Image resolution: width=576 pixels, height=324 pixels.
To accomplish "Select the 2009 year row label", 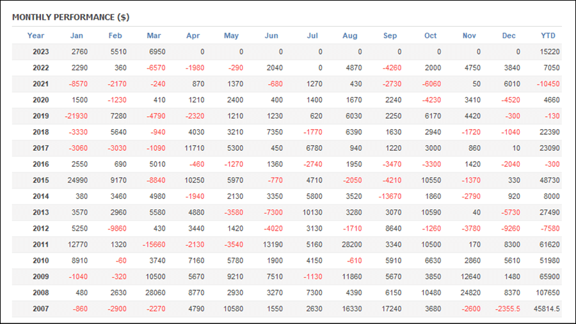I will coord(41,277).
